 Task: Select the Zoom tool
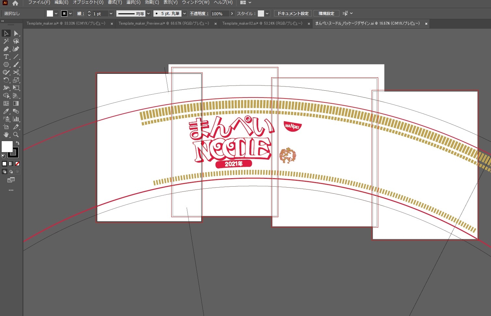coord(16,135)
